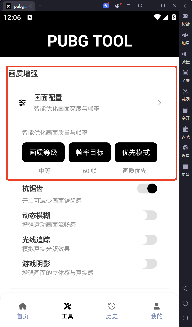The width and height of the screenshot is (192, 327).
Task: Turn on the 光线追踪 ray tracing switch
Action: coord(147,240)
